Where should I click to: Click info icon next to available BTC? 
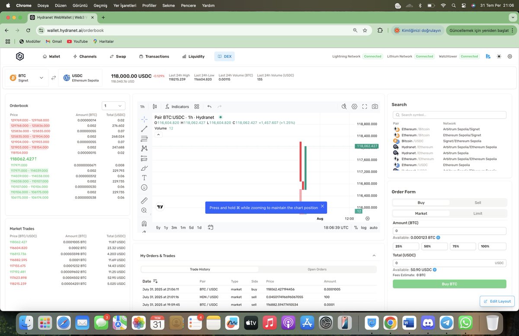[438, 238]
